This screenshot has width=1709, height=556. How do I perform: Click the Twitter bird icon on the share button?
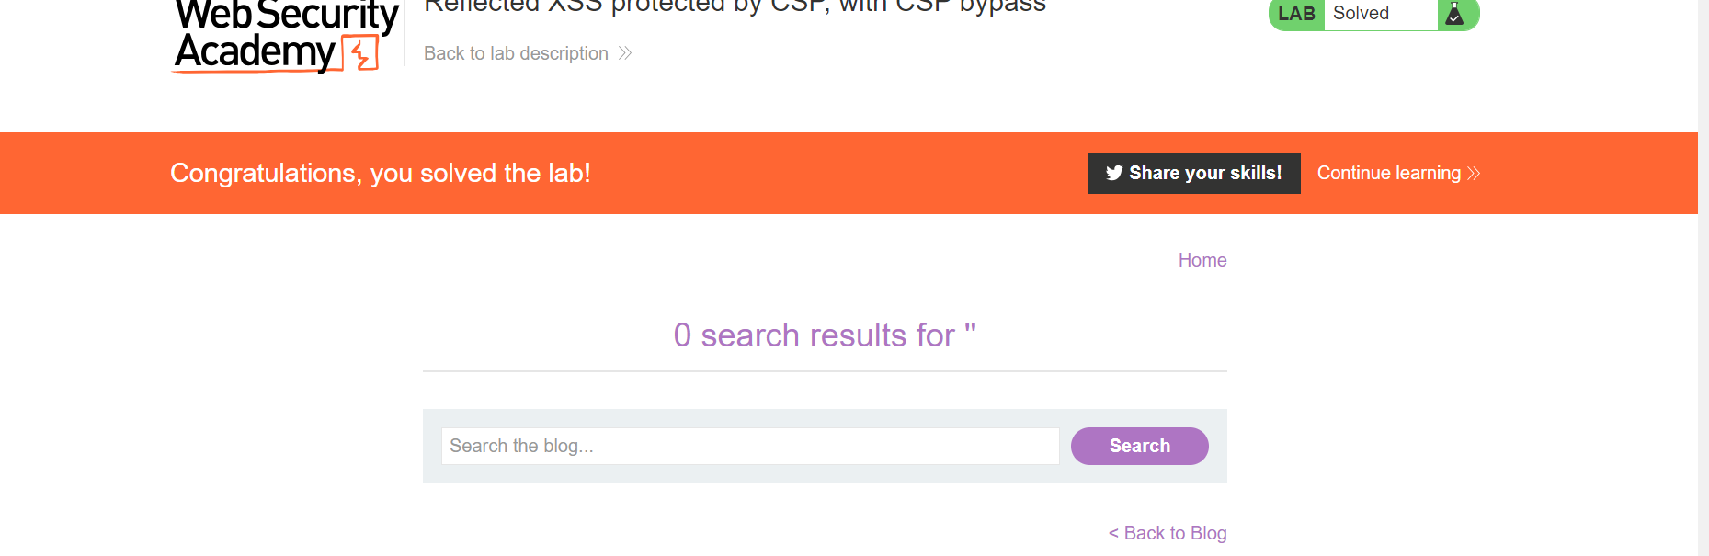1115,173
